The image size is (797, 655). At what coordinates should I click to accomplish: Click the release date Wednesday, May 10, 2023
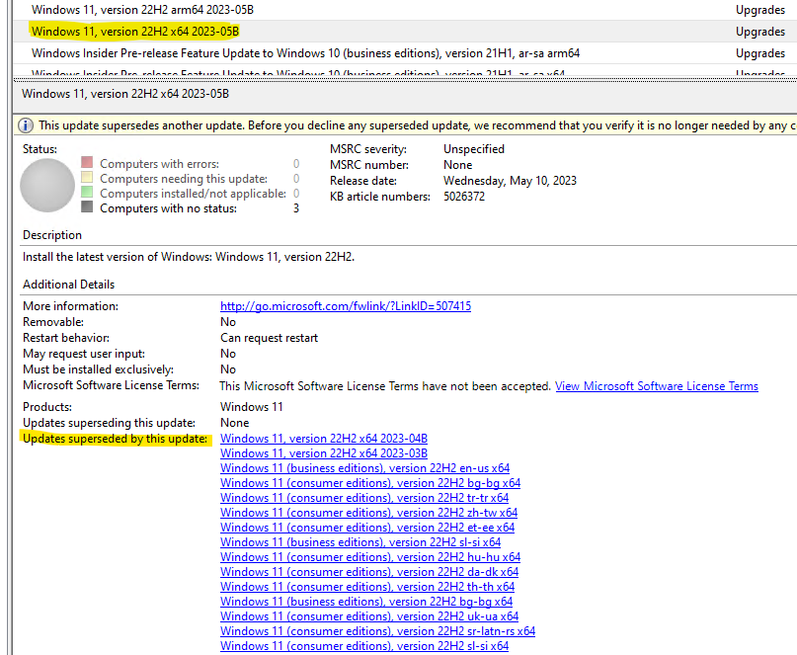pyautogui.click(x=510, y=181)
